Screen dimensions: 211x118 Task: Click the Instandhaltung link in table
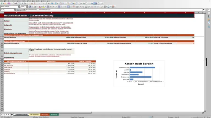click(10, 73)
